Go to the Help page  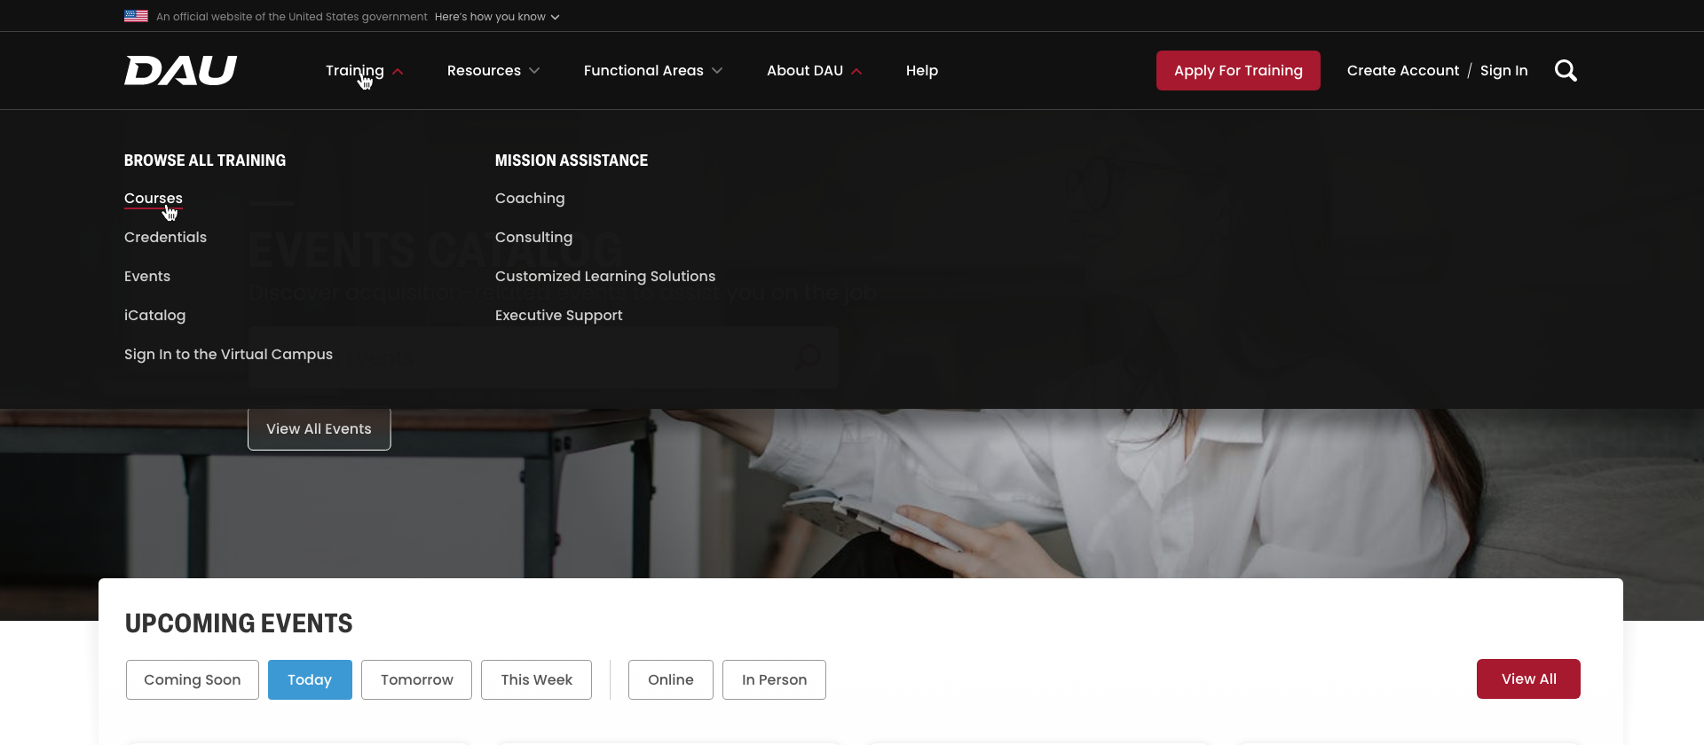(x=922, y=70)
